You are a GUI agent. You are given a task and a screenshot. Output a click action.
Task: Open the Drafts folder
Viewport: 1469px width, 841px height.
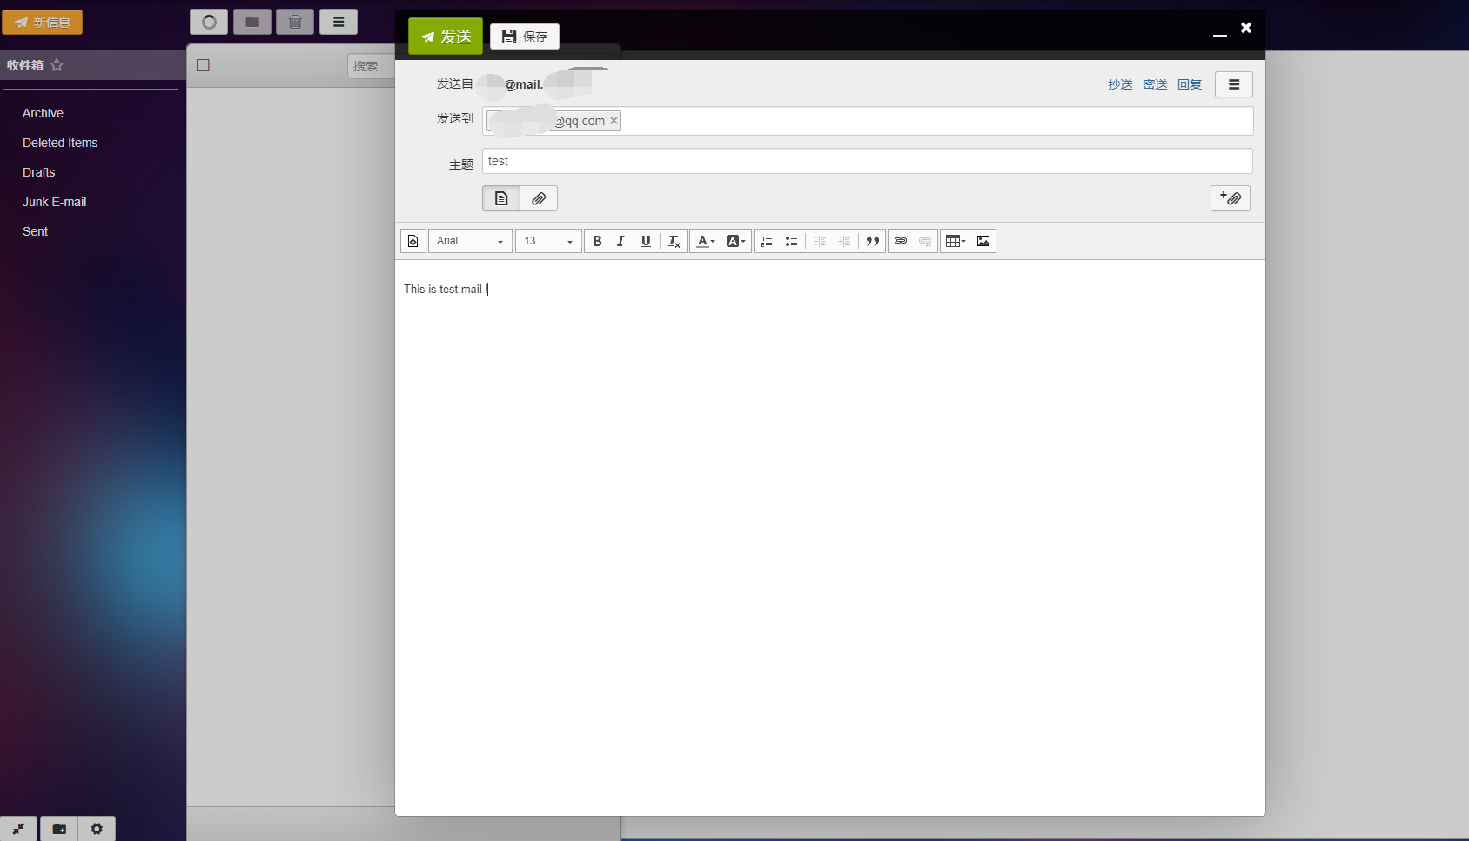point(38,172)
